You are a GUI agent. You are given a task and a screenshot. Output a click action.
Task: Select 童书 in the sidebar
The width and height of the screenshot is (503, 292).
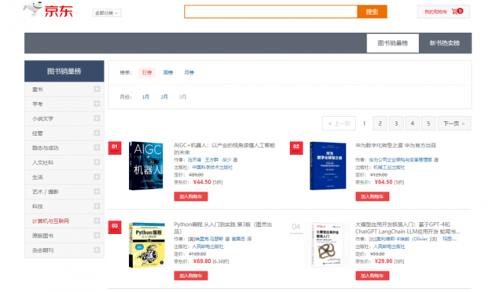pyautogui.click(x=38, y=89)
